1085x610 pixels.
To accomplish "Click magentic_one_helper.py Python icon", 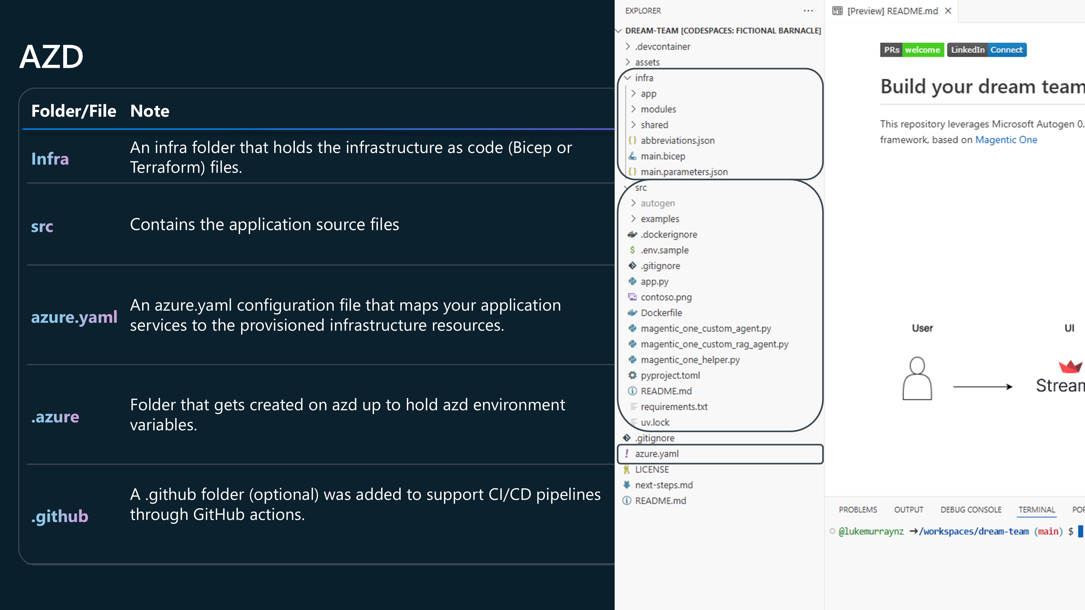I will point(632,359).
